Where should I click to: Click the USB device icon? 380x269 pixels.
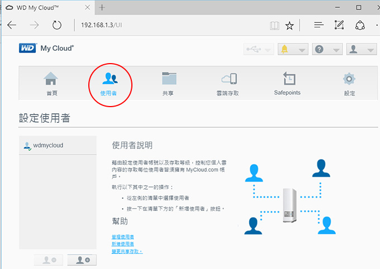[254, 50]
